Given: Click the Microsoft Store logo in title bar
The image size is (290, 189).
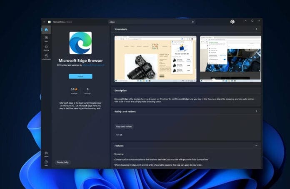Looking at the screenshot, I should [50, 22].
